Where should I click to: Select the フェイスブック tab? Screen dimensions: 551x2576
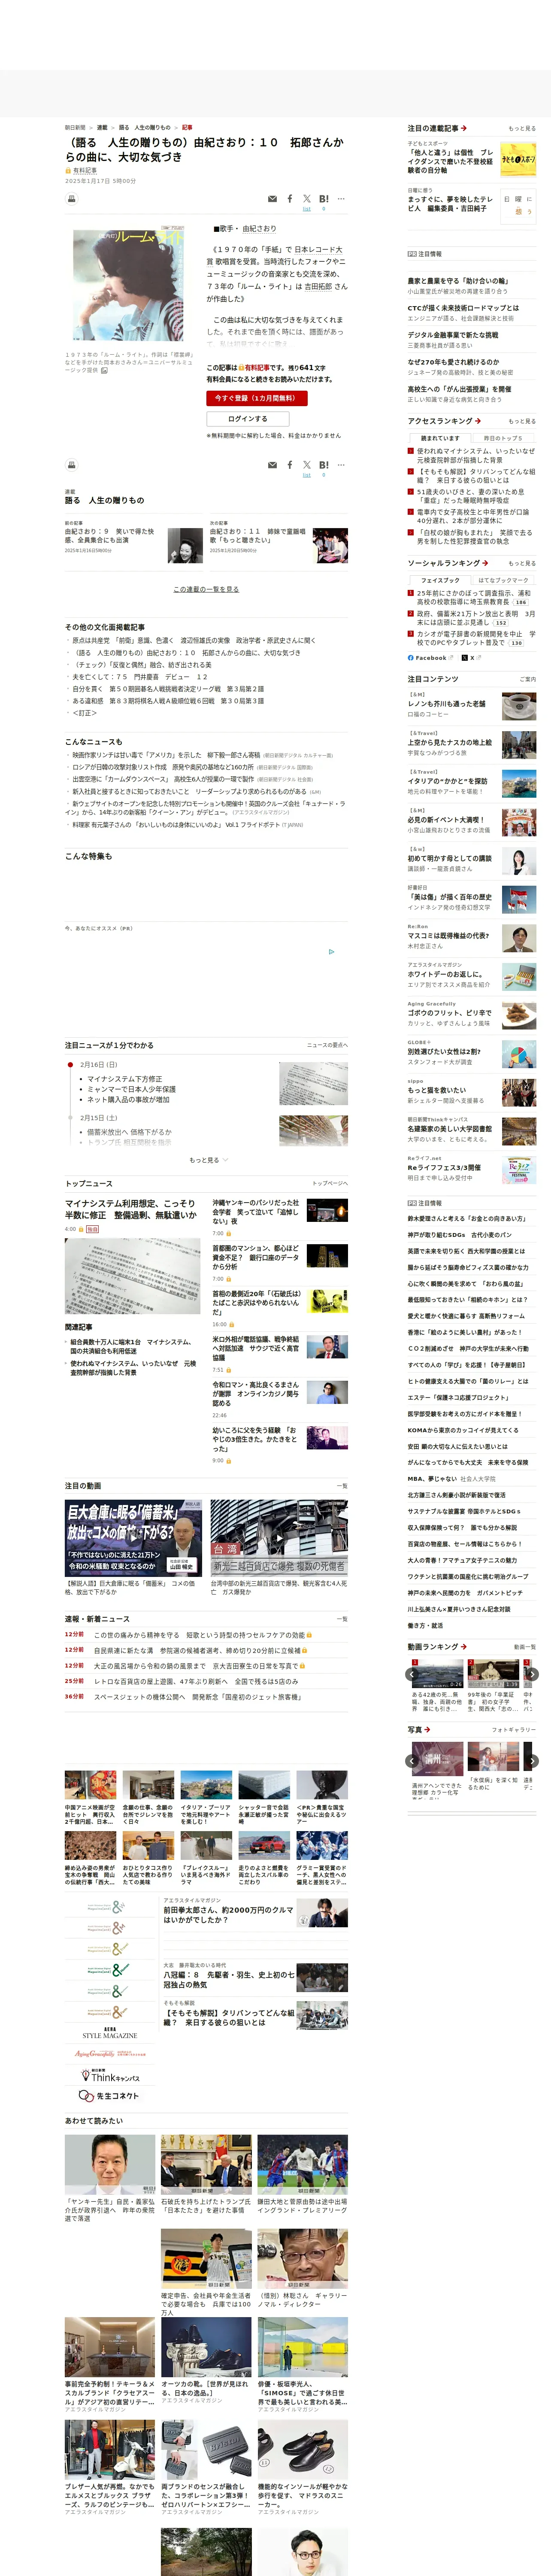(440, 580)
